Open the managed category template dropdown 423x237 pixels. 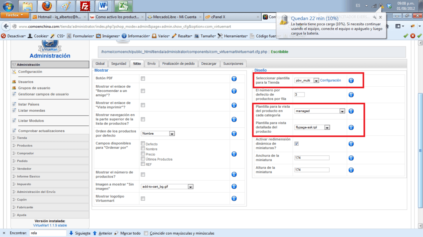pyautogui.click(x=320, y=111)
